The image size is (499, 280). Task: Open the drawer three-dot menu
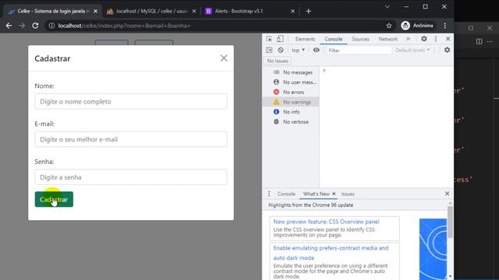[269, 194]
